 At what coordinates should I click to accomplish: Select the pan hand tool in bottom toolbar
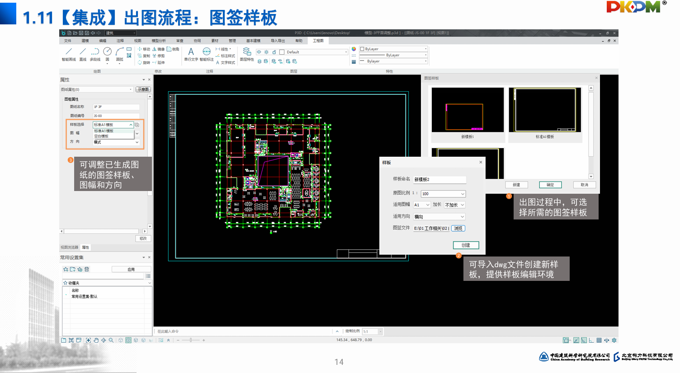coord(96,340)
